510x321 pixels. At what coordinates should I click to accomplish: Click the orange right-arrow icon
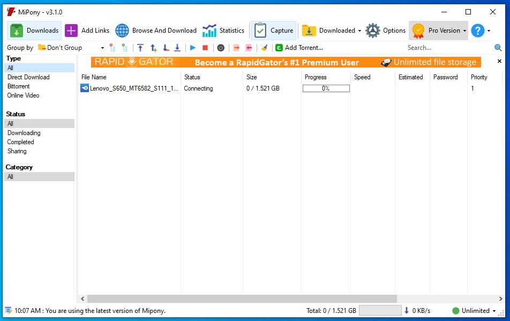pyautogui.click(x=236, y=48)
